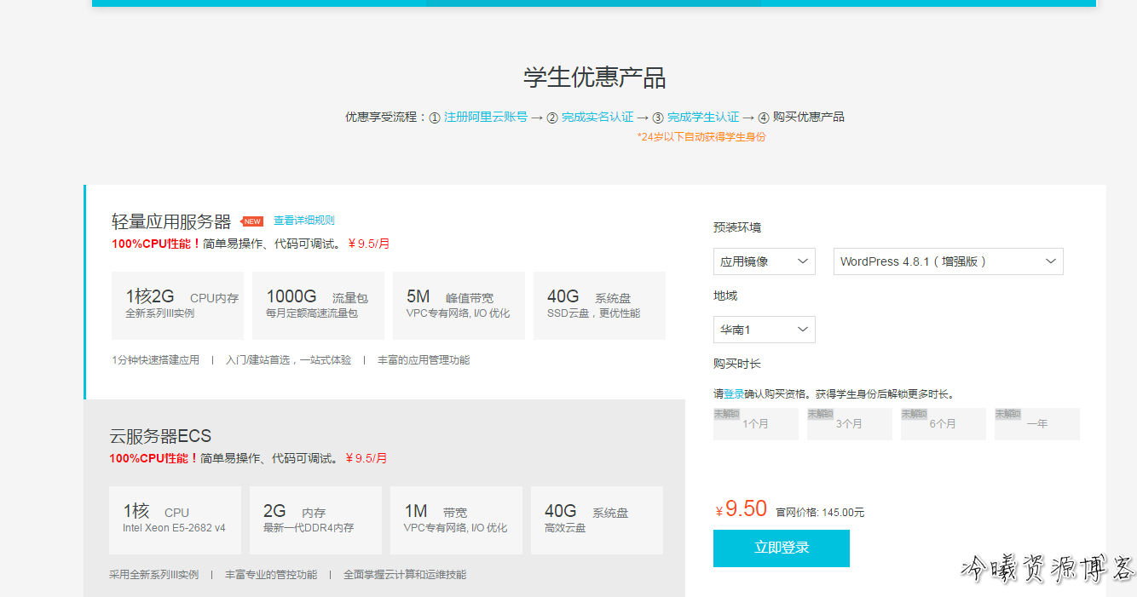Screen dimensions: 1137x597
Task: Choose the 6个月 purchase duration
Action: [944, 424]
